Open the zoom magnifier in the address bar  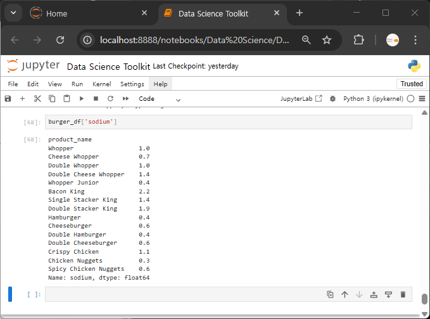306,40
